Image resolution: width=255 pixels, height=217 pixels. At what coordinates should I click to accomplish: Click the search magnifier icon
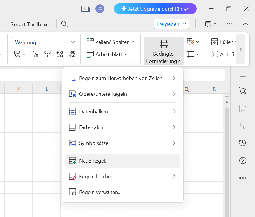click(64, 24)
